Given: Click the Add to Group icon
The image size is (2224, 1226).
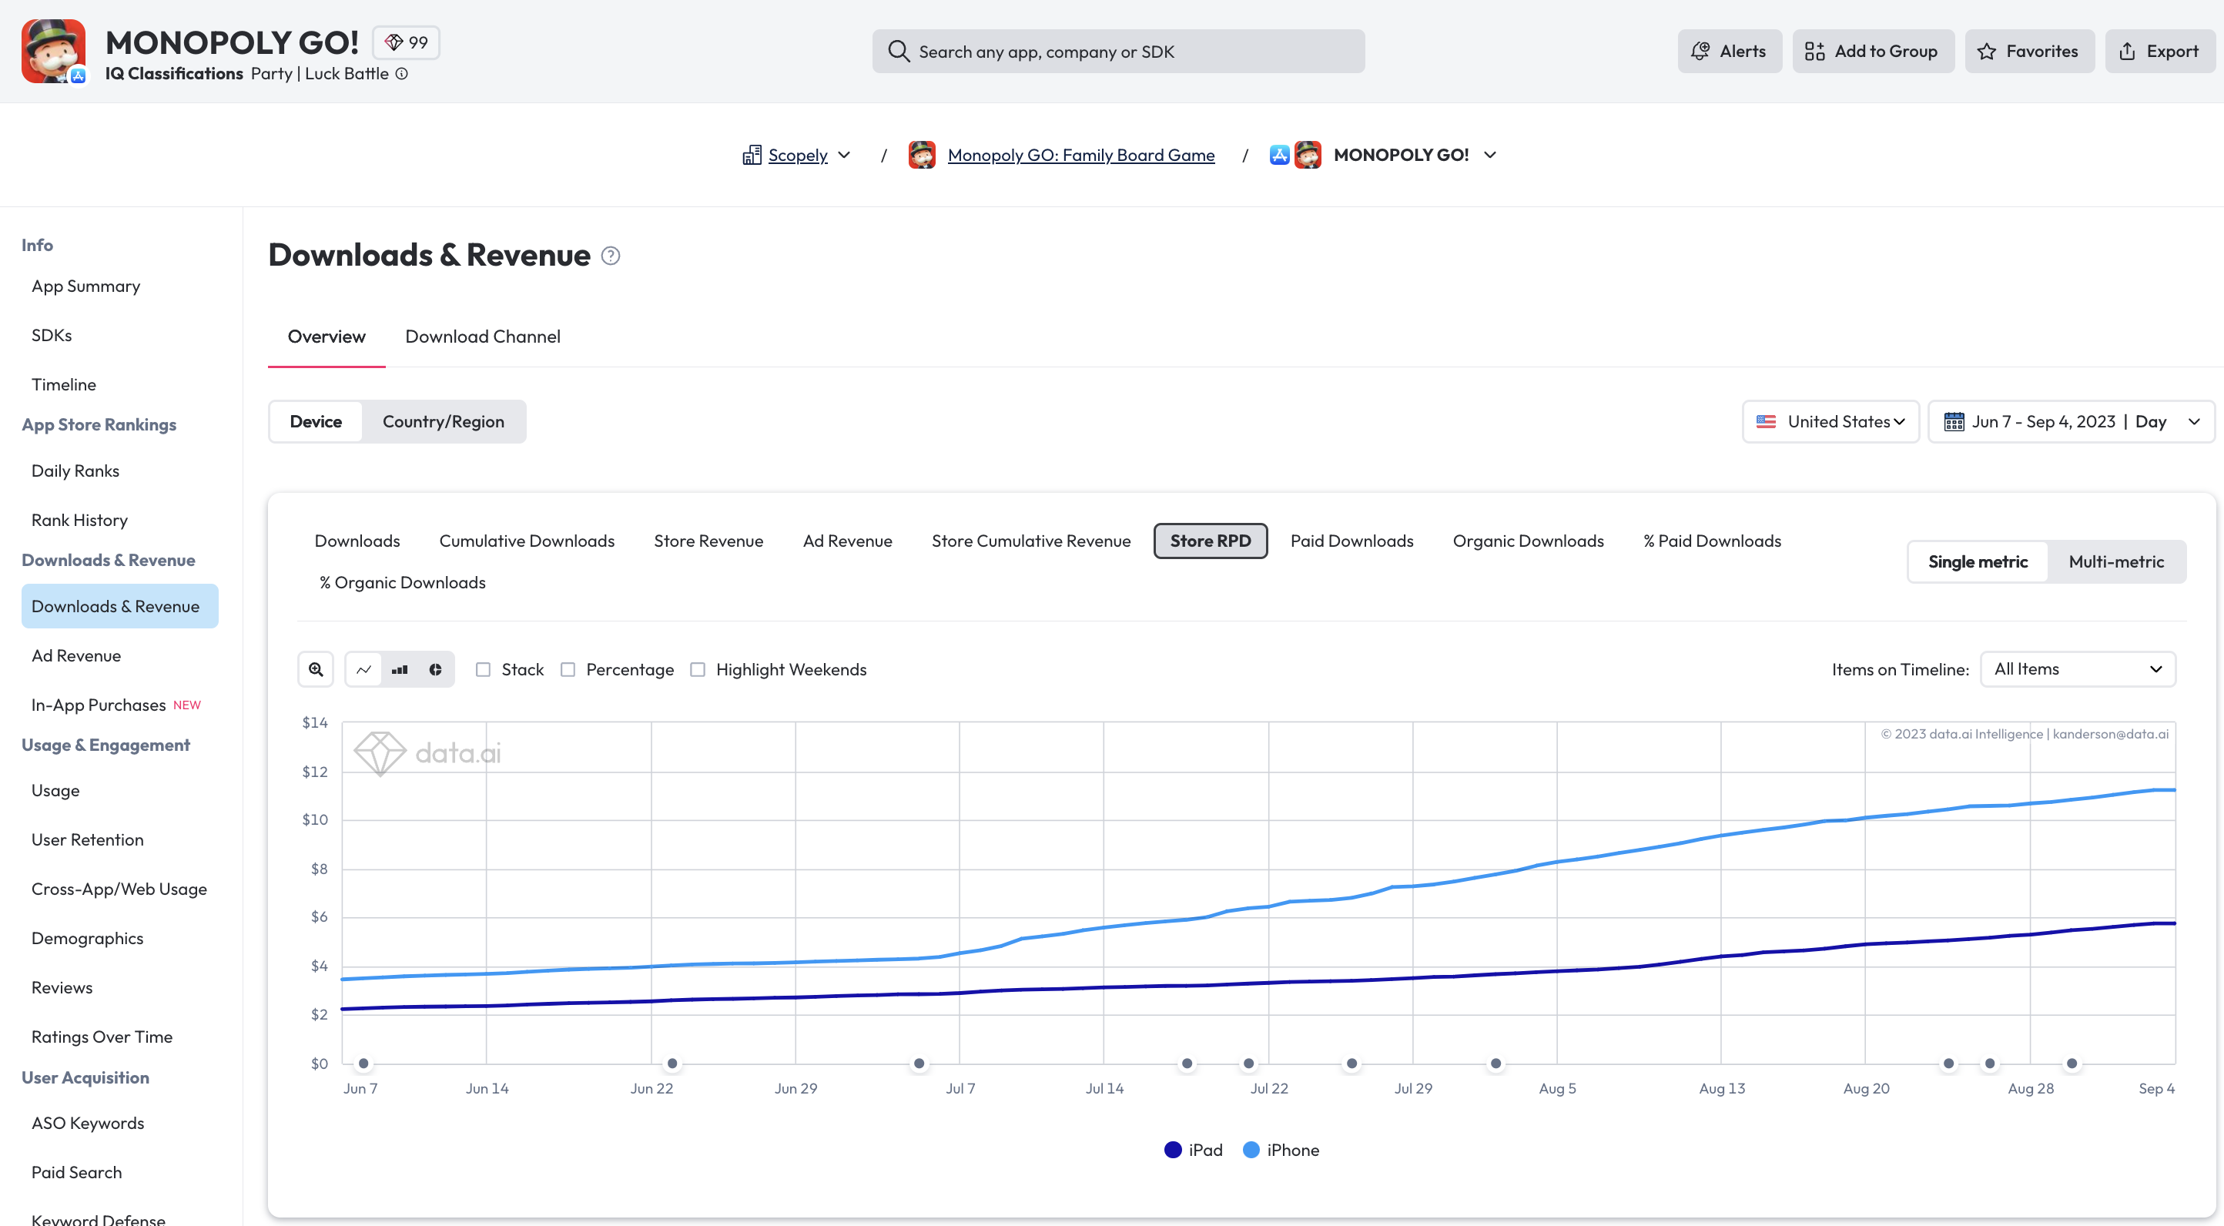Looking at the screenshot, I should point(1815,51).
